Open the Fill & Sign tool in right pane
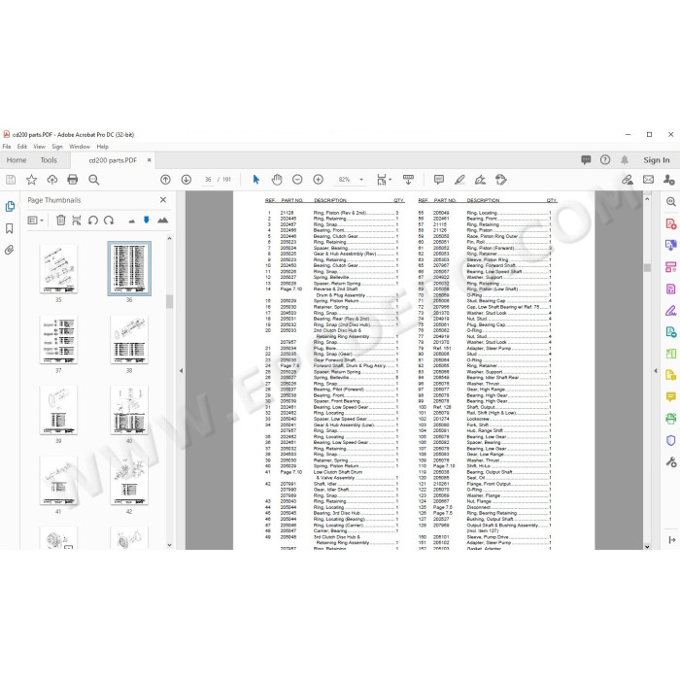 click(x=670, y=310)
